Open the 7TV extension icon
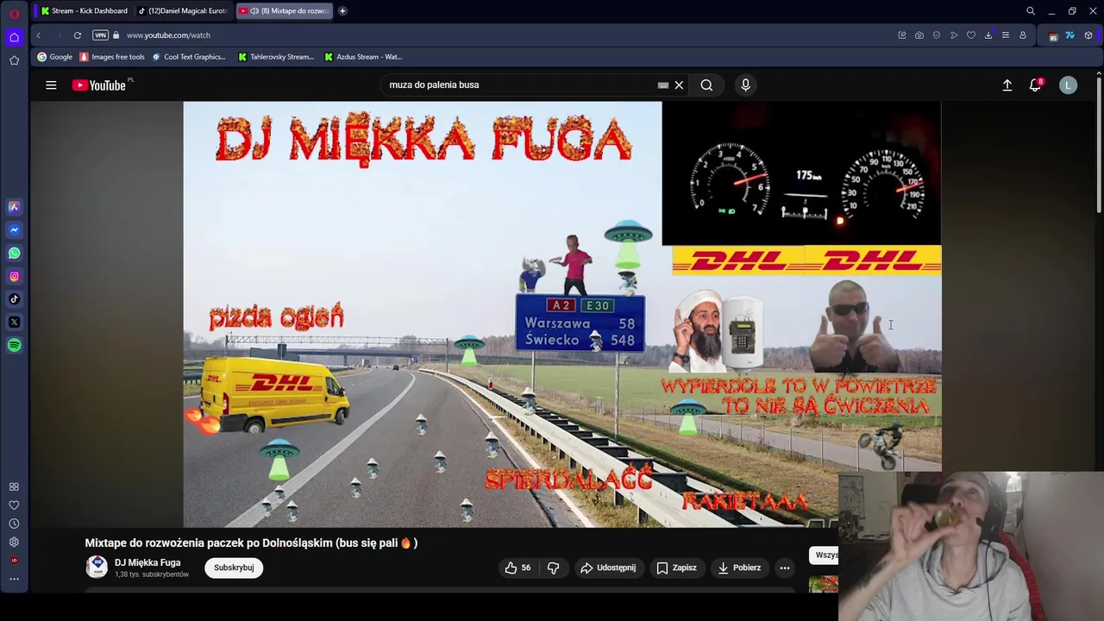The width and height of the screenshot is (1104, 621). pos(1070,35)
